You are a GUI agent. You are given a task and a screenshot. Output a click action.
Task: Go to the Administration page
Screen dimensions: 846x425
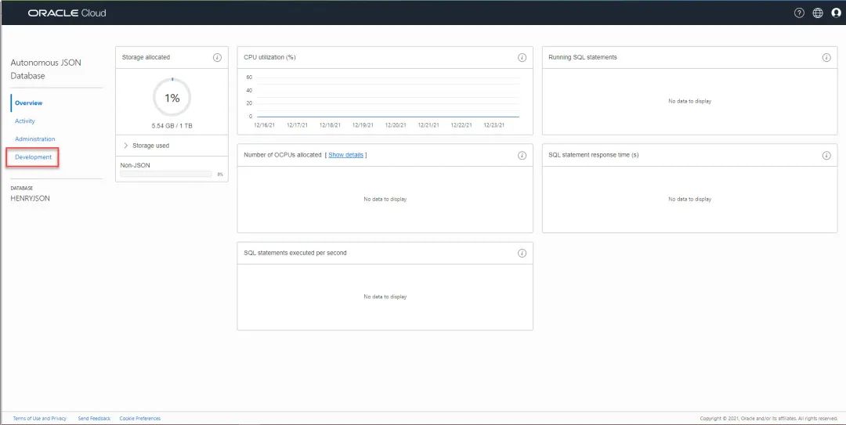34,139
